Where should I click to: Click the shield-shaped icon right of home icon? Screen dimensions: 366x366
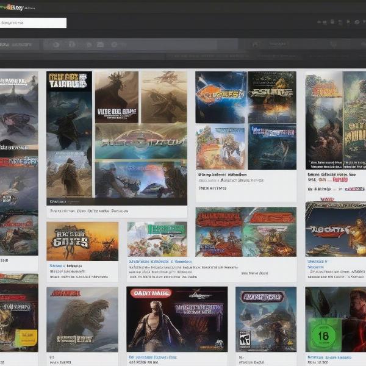[333, 45]
